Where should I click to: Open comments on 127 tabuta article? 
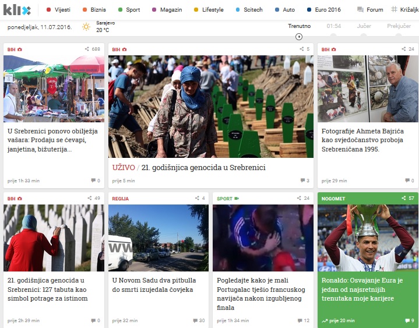96,320
